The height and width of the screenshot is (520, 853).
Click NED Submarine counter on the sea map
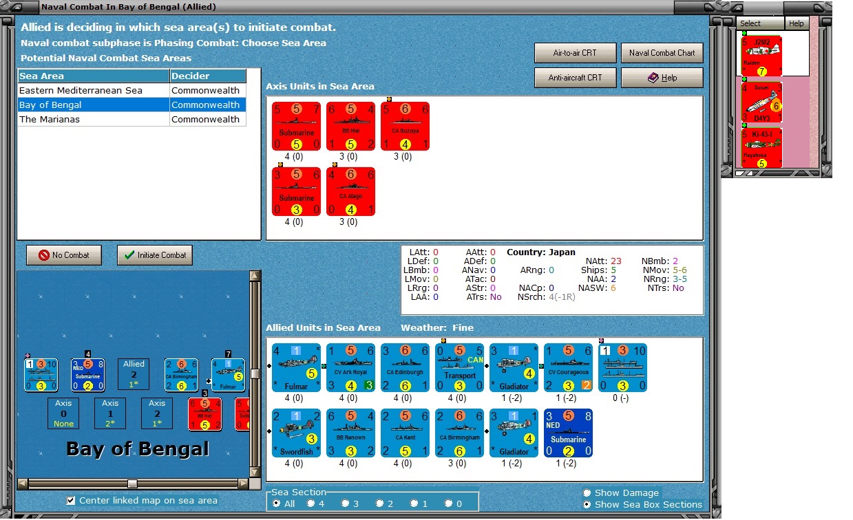click(87, 375)
